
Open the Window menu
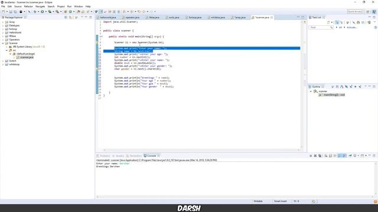click(79, 6)
